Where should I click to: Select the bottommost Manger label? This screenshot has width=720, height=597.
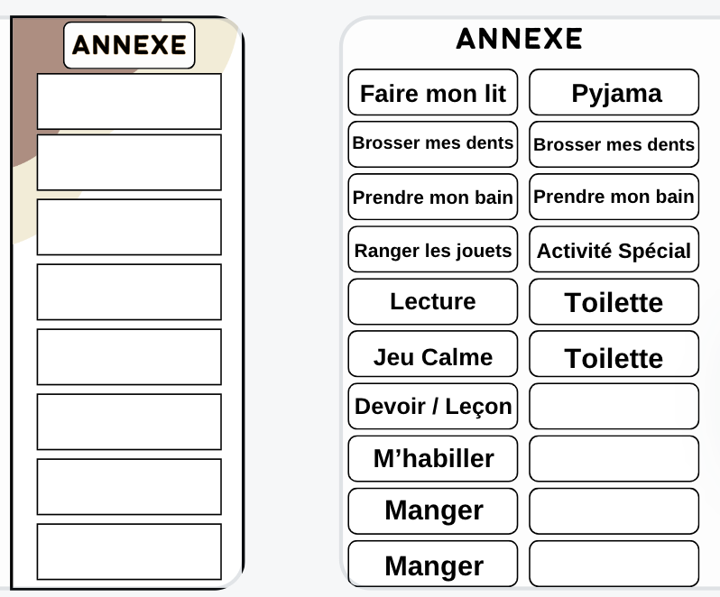click(x=433, y=565)
